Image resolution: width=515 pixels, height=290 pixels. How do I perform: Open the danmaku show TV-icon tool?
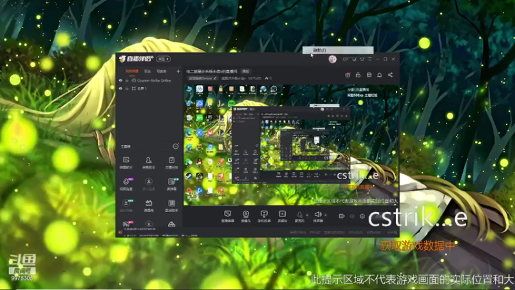(149, 206)
